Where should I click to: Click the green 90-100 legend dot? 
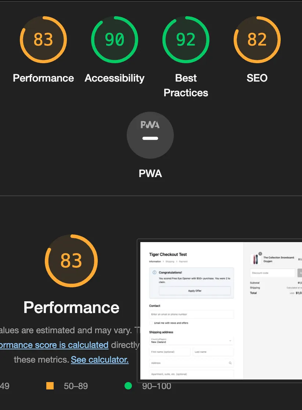128,386
